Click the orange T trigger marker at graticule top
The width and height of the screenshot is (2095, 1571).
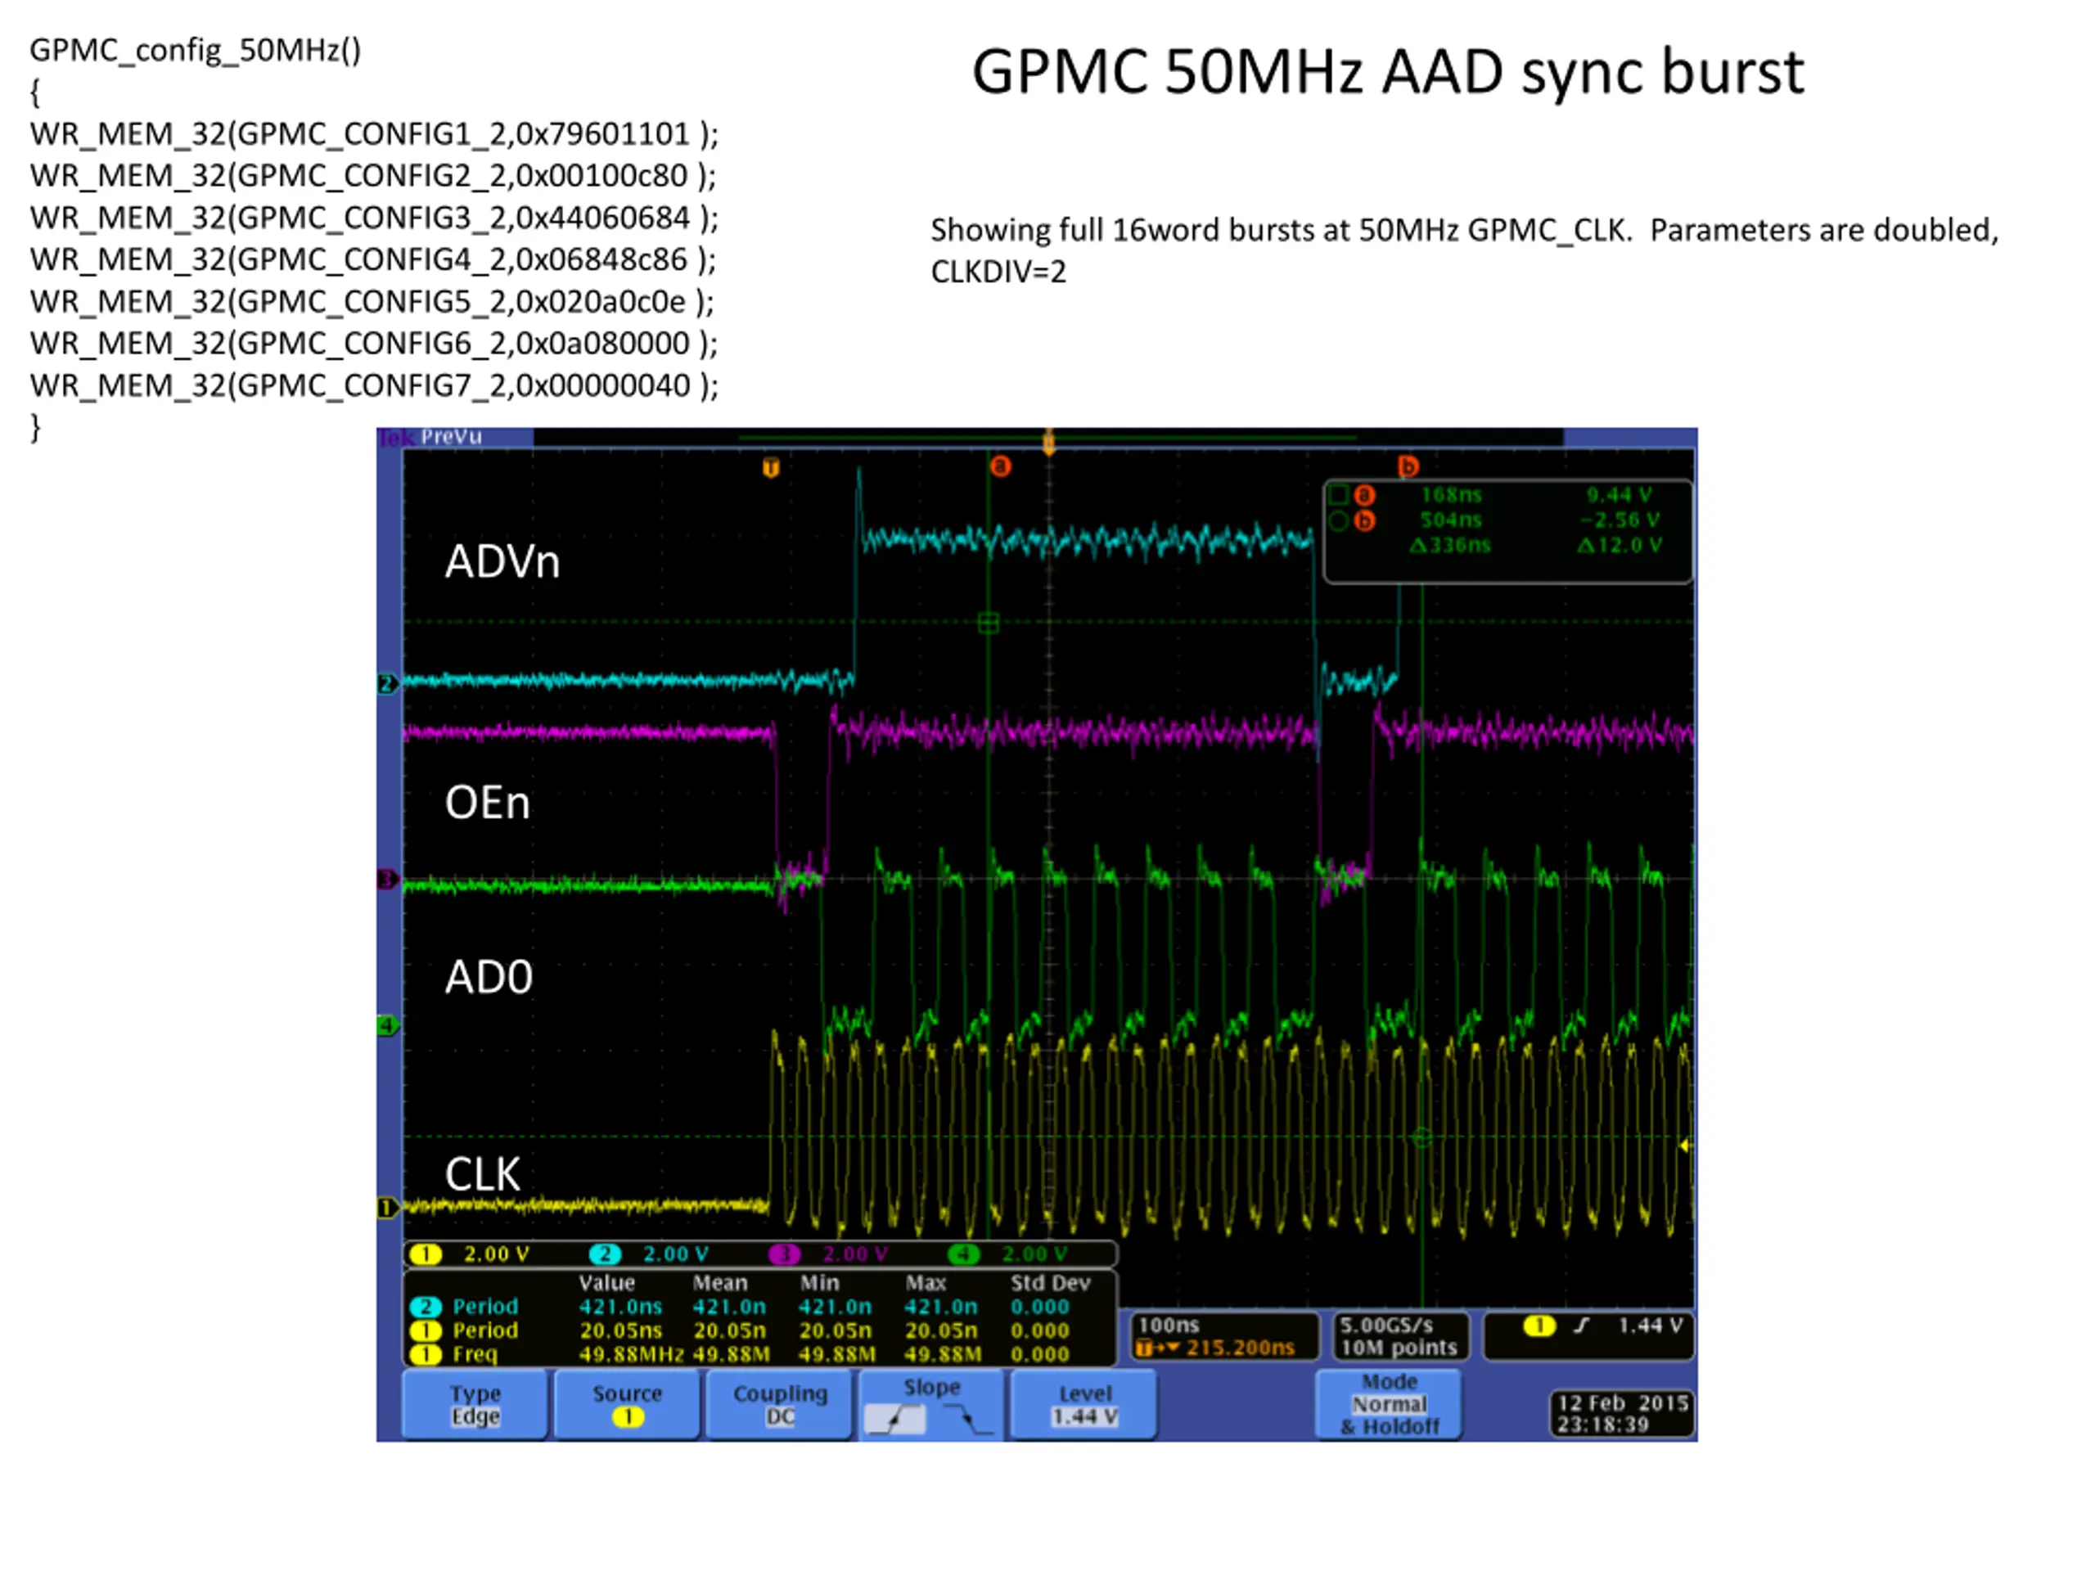[771, 467]
